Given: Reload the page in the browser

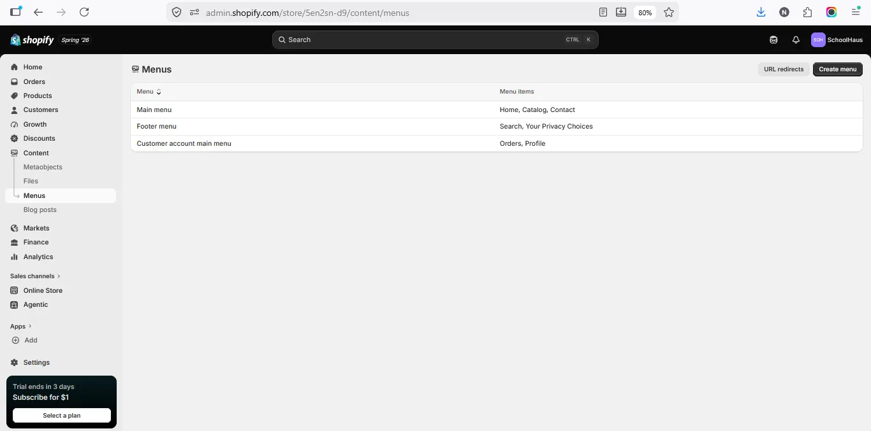Looking at the screenshot, I should 84,12.
